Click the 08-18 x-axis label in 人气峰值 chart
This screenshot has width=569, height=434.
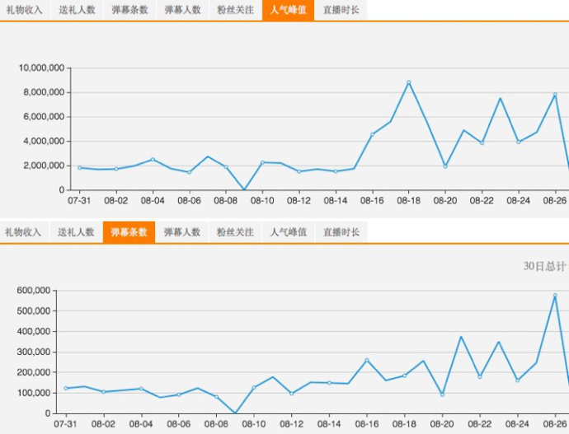point(408,201)
